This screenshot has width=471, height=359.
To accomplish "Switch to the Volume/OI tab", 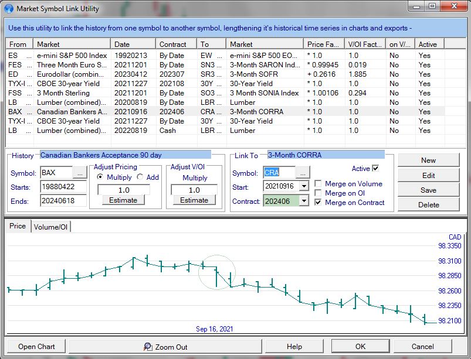I will pos(50,227).
